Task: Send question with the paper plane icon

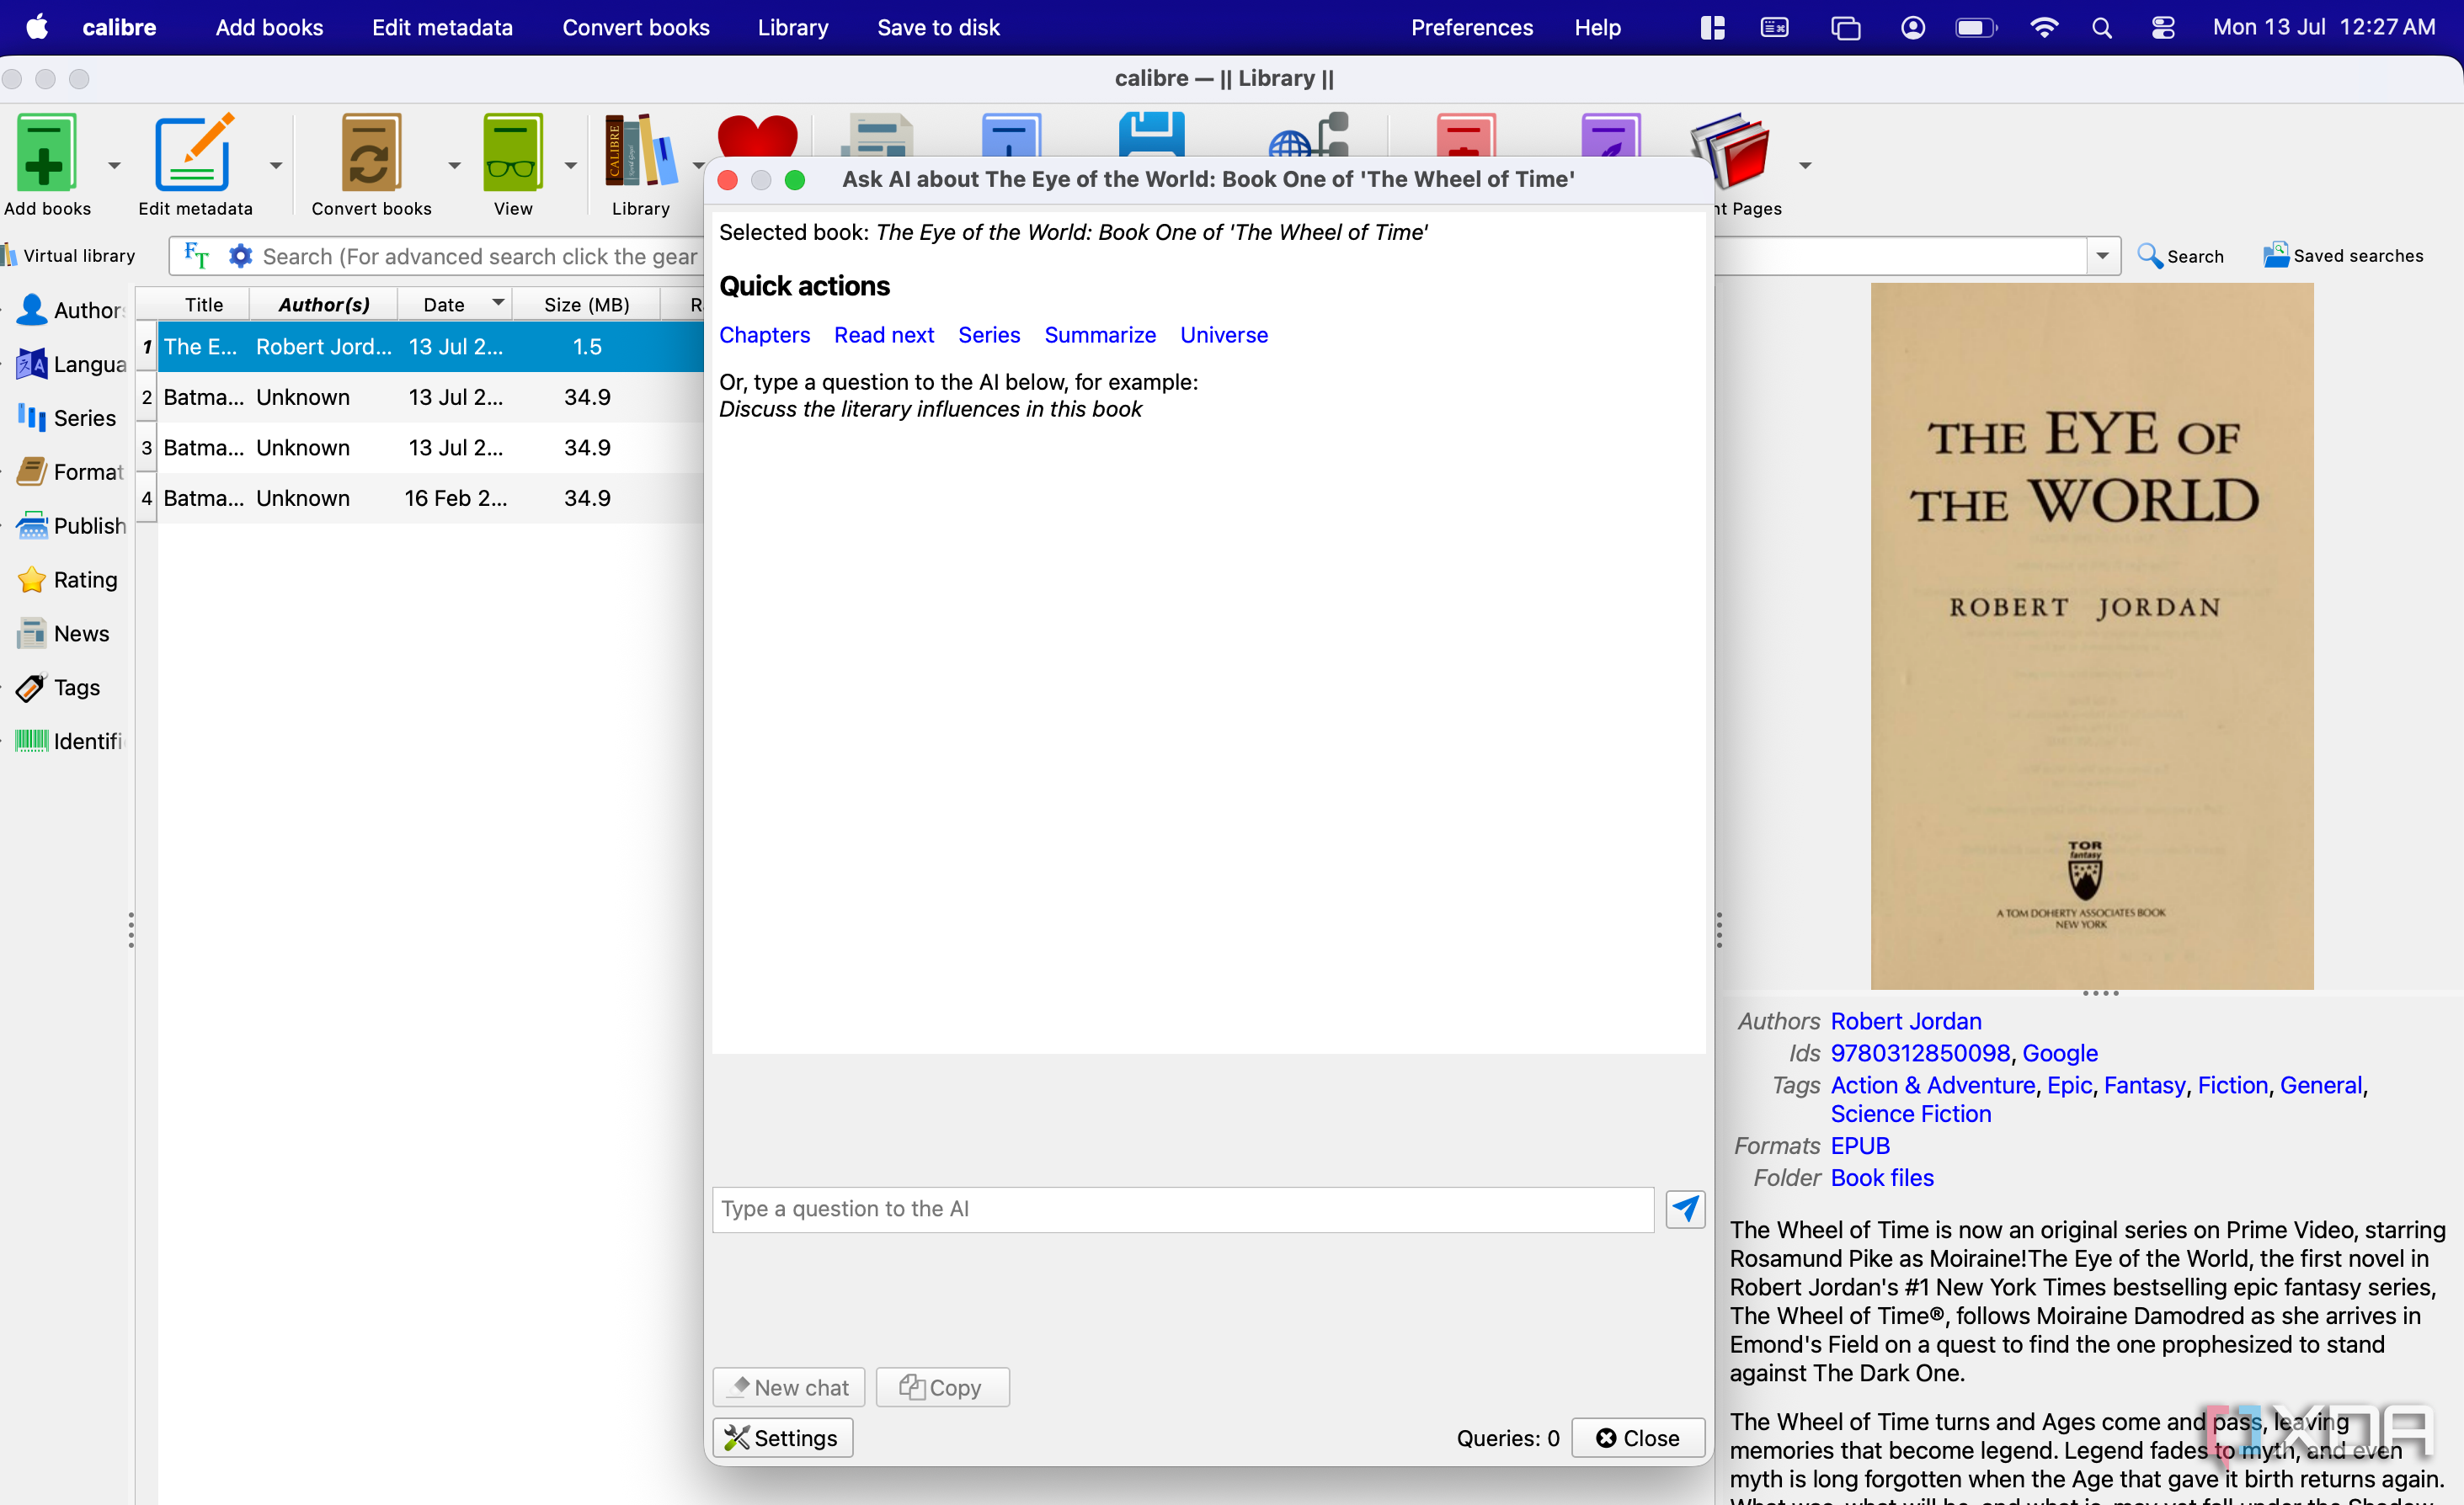Action: point(1685,1210)
